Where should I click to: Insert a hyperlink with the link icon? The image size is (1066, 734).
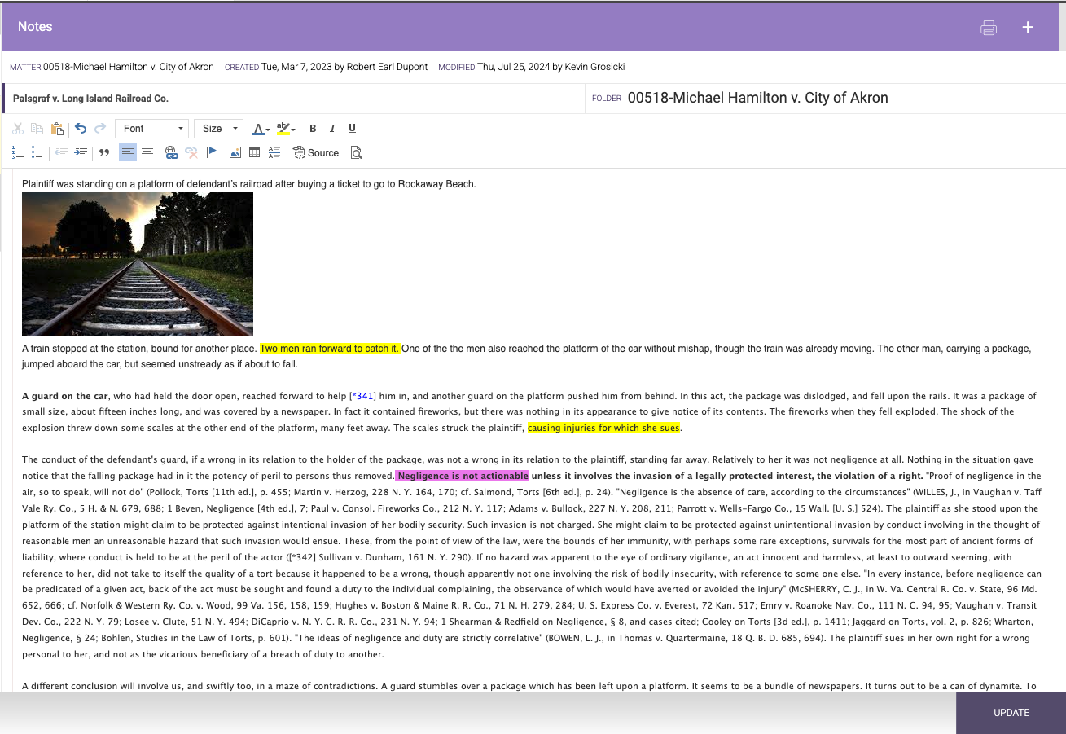tap(171, 152)
